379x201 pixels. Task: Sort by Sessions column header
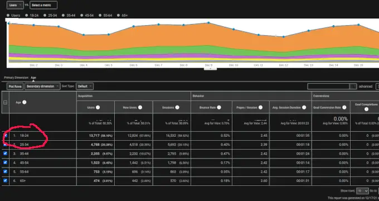click(168, 108)
